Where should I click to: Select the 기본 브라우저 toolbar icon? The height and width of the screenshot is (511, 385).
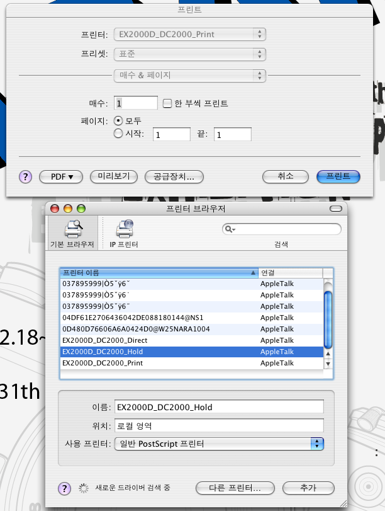tap(72, 231)
